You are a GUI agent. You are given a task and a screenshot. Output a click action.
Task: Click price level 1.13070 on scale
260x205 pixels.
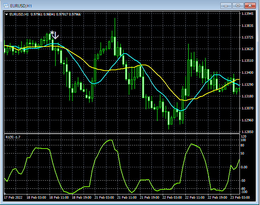(247, 108)
